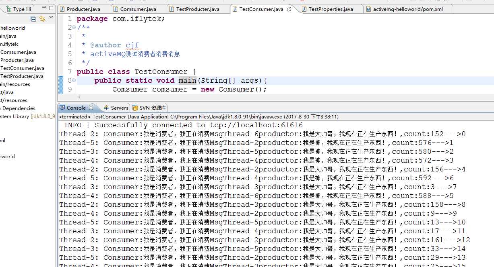The width and height of the screenshot is (494, 267).
Task: Select the main/java source folder in explorer
Action: (8, 36)
